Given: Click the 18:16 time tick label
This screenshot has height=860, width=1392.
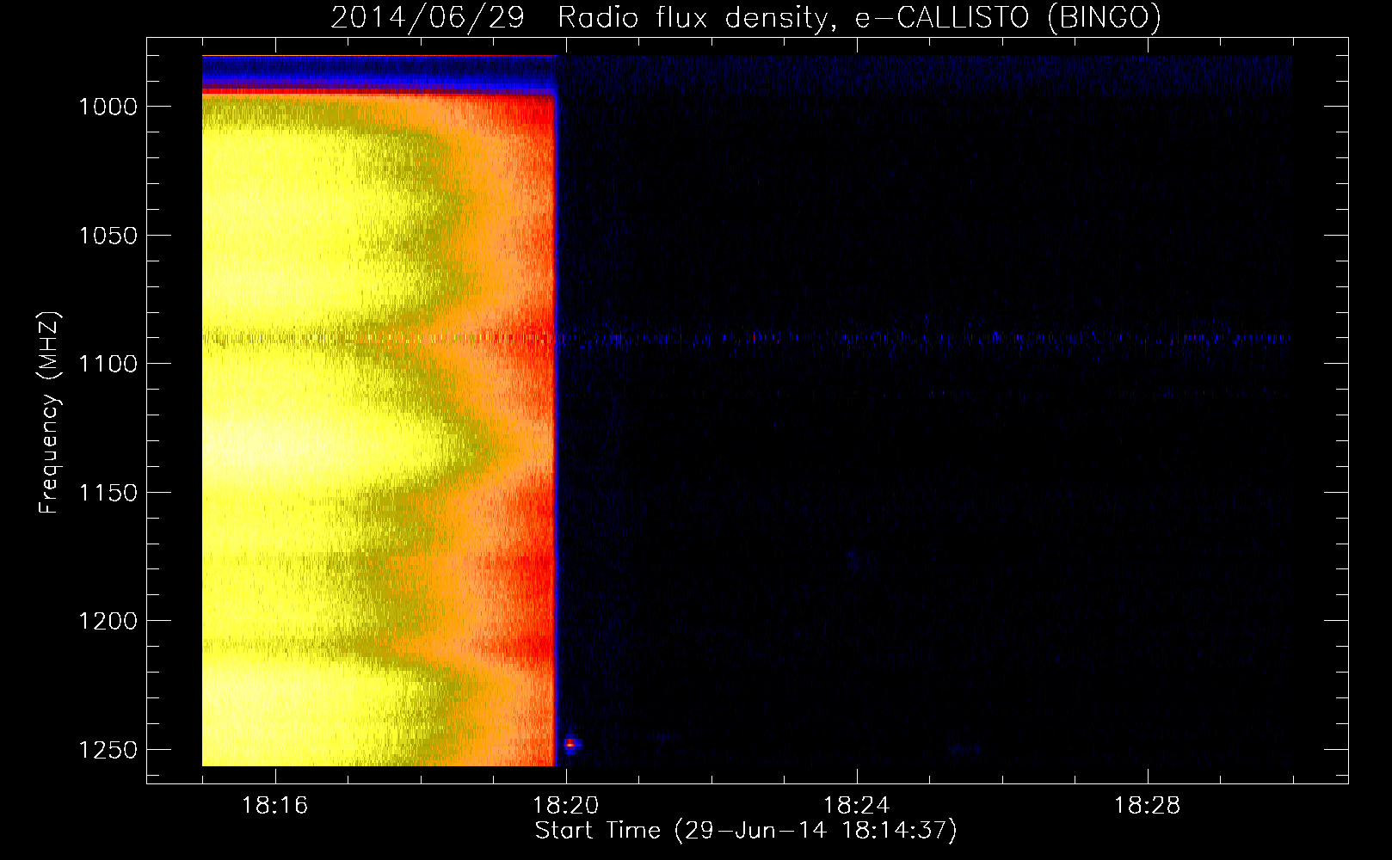Looking at the screenshot, I should tap(275, 806).
